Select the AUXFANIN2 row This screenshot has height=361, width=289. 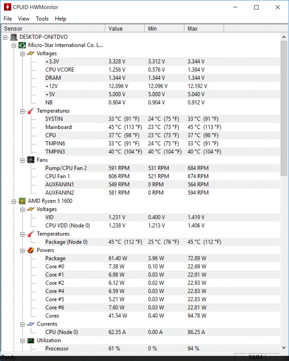pyautogui.click(x=162, y=193)
